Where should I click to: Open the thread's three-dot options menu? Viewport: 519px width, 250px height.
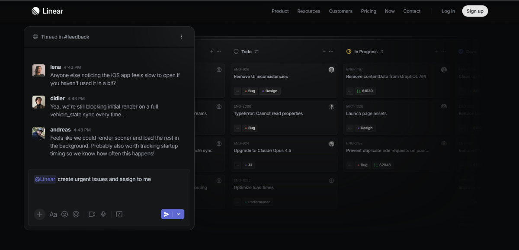(181, 37)
